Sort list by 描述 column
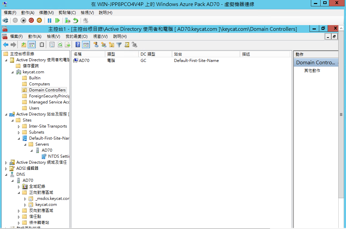 click(265, 54)
